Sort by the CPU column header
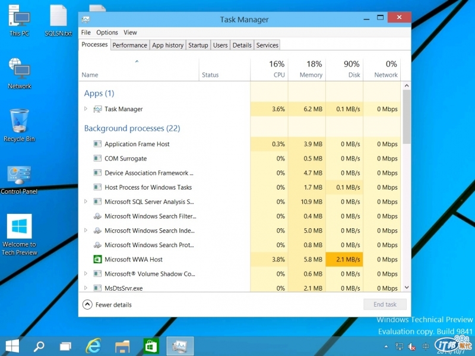Image resolution: width=475 pixels, height=356 pixels. point(269,70)
